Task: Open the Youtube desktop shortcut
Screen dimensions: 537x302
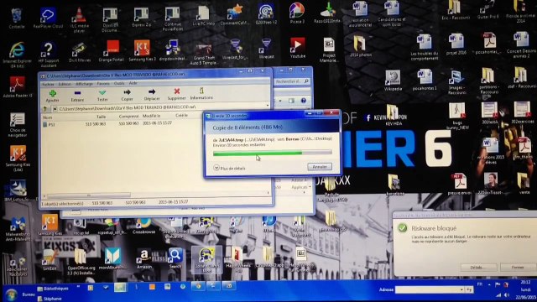Action: tap(298, 48)
